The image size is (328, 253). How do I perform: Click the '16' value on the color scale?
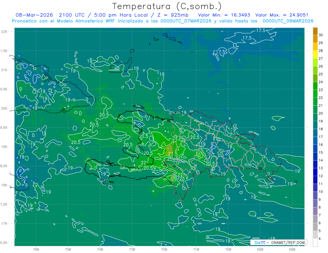[x=321, y=145]
